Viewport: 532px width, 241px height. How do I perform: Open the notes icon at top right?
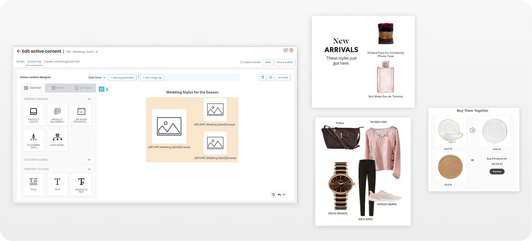pos(286,50)
